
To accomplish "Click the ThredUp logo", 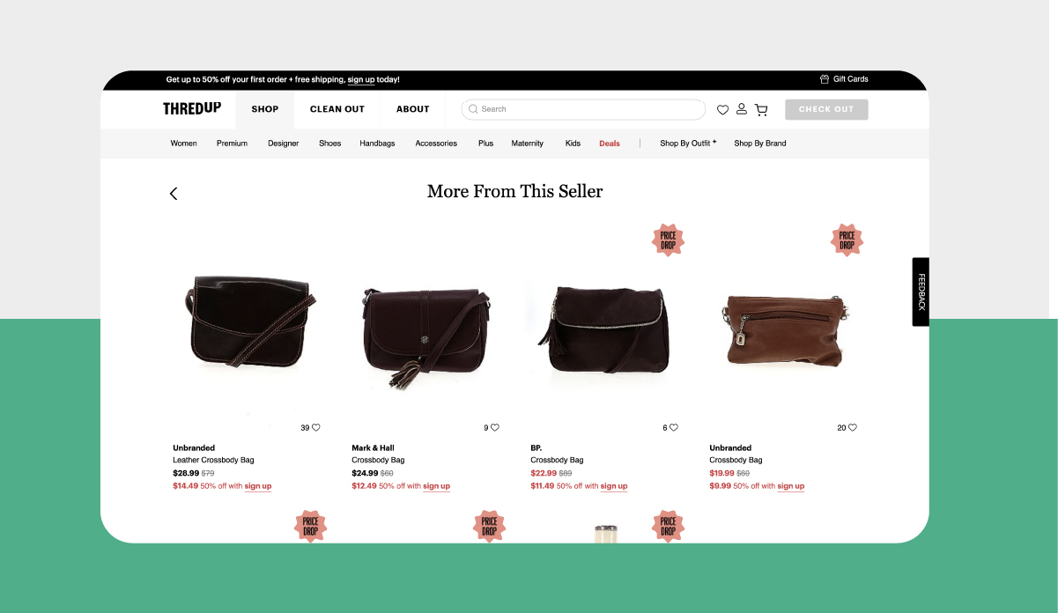I will click(192, 109).
